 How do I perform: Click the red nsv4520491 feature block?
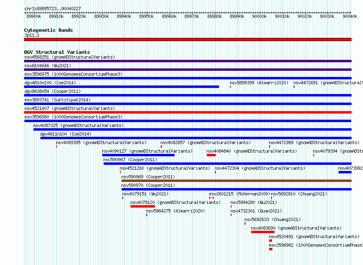[271, 241]
